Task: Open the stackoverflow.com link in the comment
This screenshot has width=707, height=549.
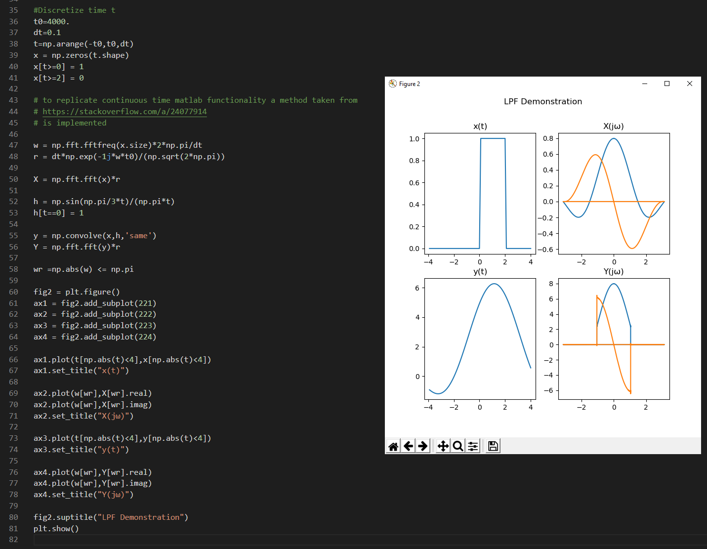Action: (125, 112)
